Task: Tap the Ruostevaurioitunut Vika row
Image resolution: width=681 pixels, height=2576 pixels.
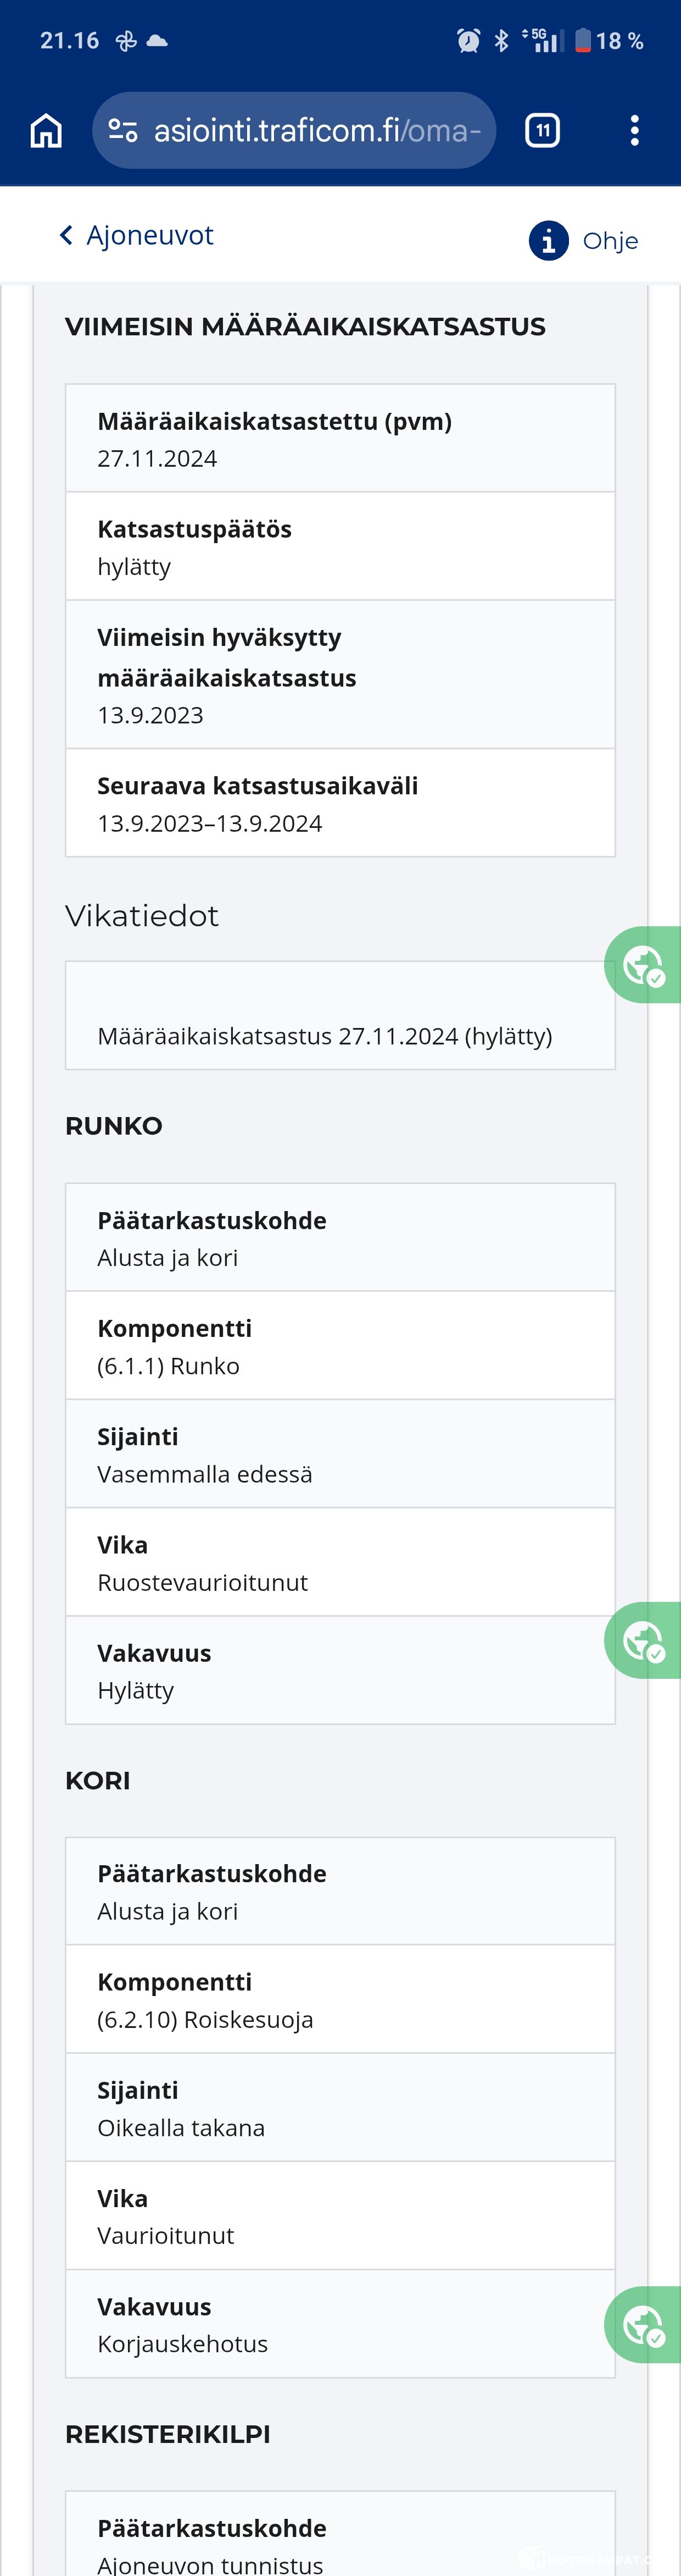Action: [x=339, y=1562]
